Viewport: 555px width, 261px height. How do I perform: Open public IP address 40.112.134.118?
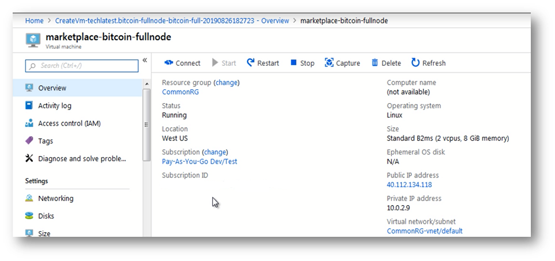click(409, 184)
